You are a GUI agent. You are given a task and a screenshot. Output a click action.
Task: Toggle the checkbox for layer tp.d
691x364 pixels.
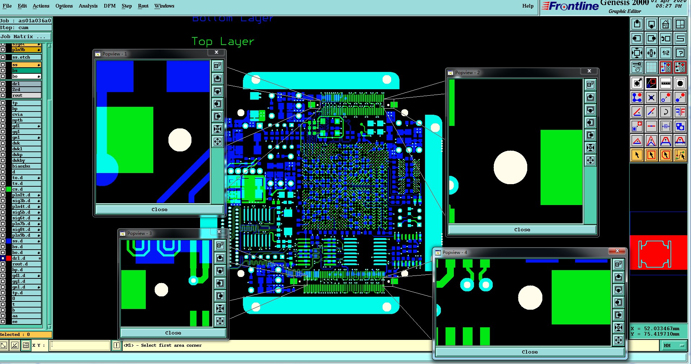[x=3, y=293]
